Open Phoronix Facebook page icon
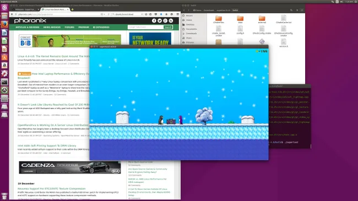Screen dimensions: 358x201 pos(154,21)
